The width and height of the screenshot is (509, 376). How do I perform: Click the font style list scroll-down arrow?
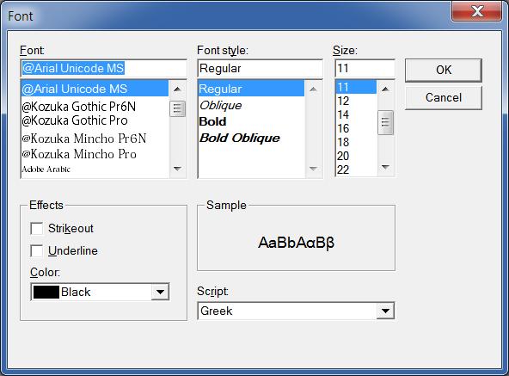(313, 169)
